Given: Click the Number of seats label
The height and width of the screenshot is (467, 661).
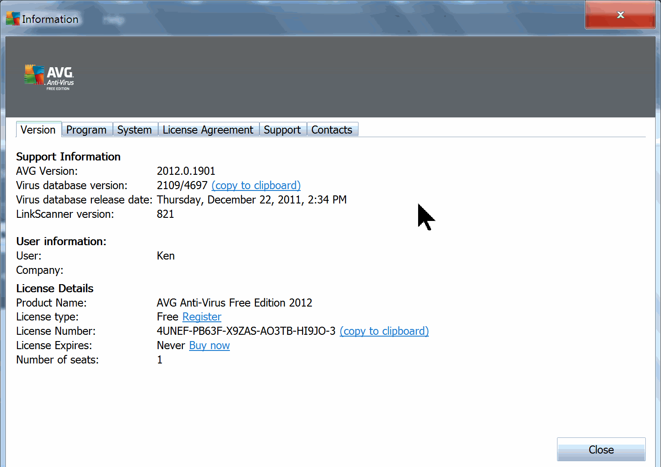Looking at the screenshot, I should [x=57, y=360].
